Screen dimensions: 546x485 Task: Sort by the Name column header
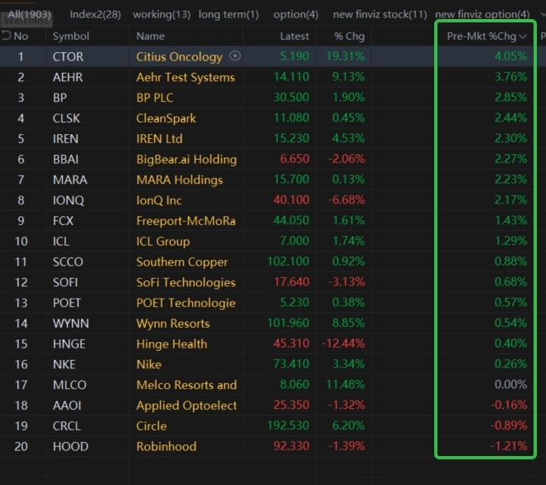tap(151, 36)
